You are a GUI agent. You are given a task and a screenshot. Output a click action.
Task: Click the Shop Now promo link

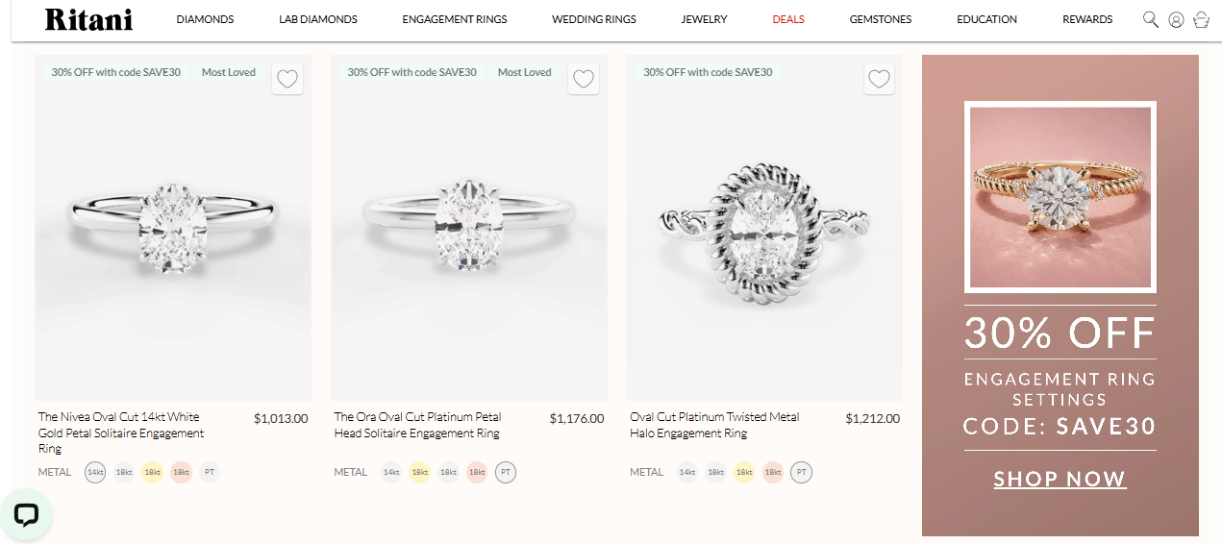click(x=1060, y=479)
